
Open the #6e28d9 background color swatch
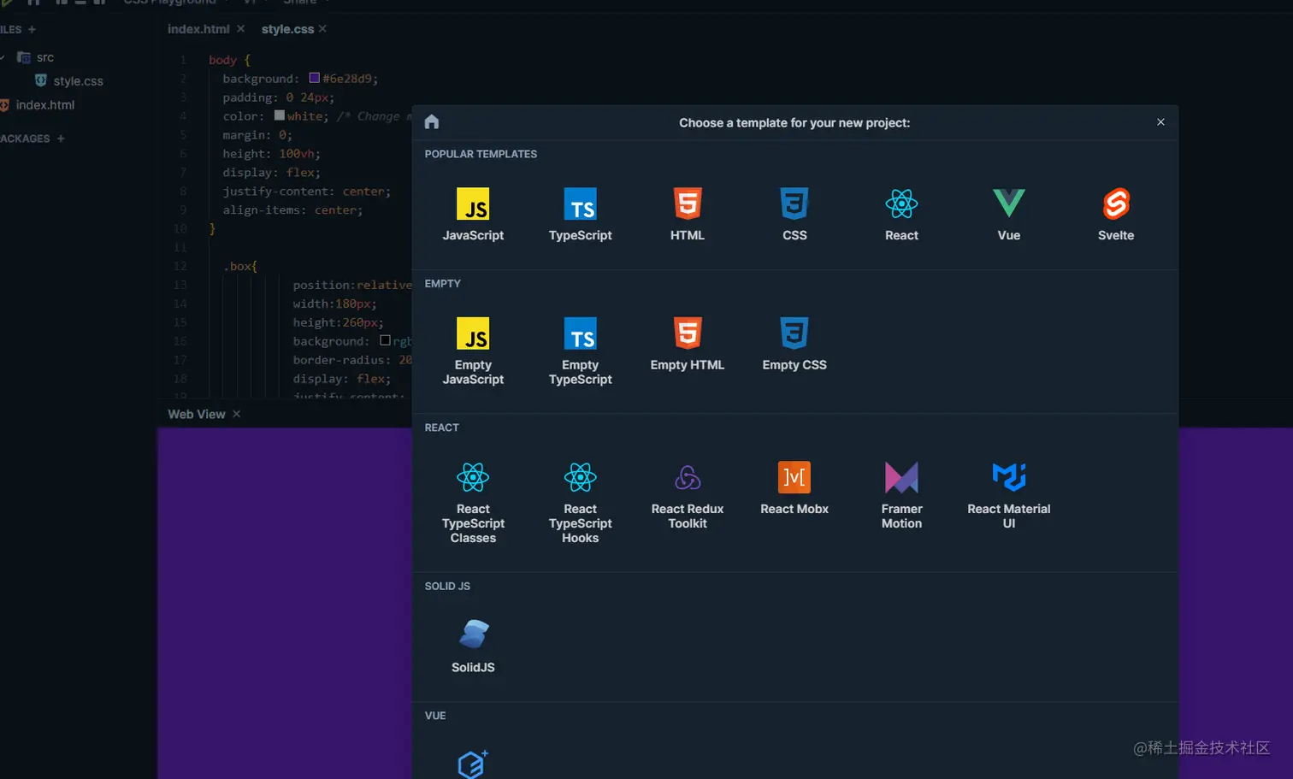tap(314, 78)
